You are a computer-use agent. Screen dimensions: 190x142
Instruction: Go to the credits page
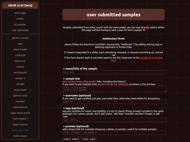click(x=20, y=19)
